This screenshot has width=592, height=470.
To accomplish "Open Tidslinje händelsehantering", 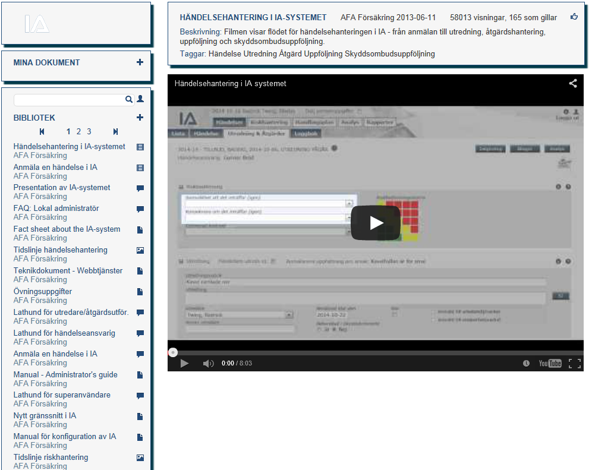I will (61, 250).
